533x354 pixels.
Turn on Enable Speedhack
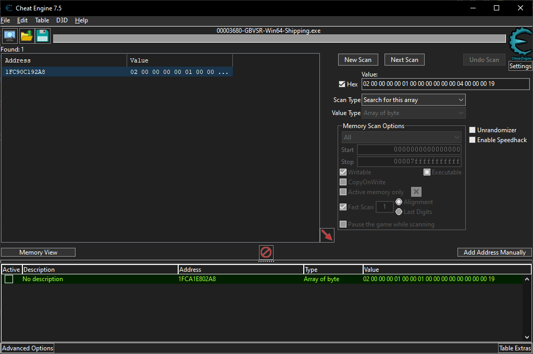pos(472,140)
